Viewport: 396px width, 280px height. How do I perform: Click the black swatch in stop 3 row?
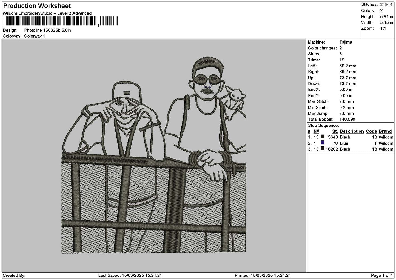323,149
